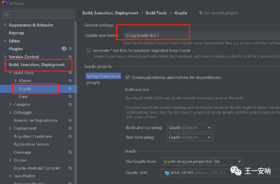Select the Keymap settings page
280x184 pixels.
[16, 33]
